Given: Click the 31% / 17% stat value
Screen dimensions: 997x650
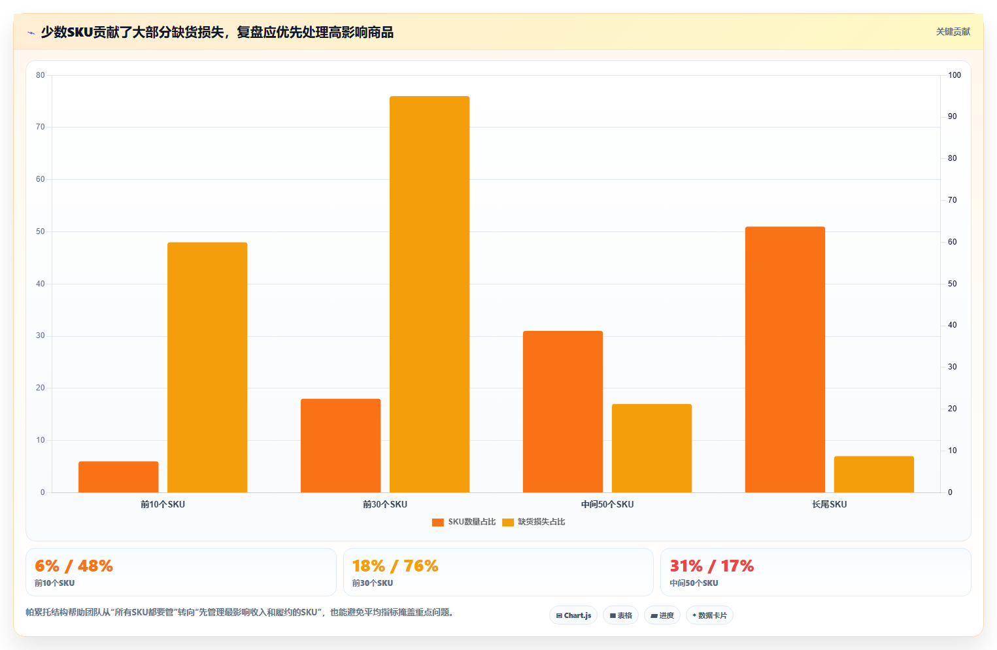Looking at the screenshot, I should (x=712, y=566).
